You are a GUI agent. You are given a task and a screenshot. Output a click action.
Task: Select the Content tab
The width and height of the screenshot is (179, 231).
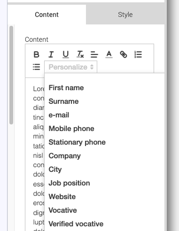point(47,15)
